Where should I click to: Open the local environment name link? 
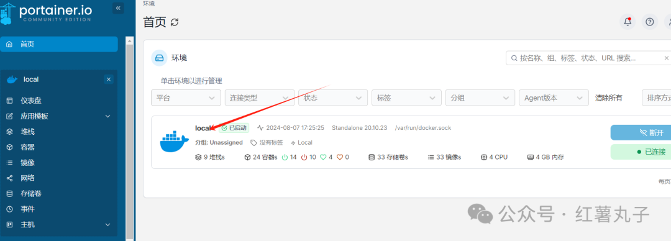coord(203,128)
